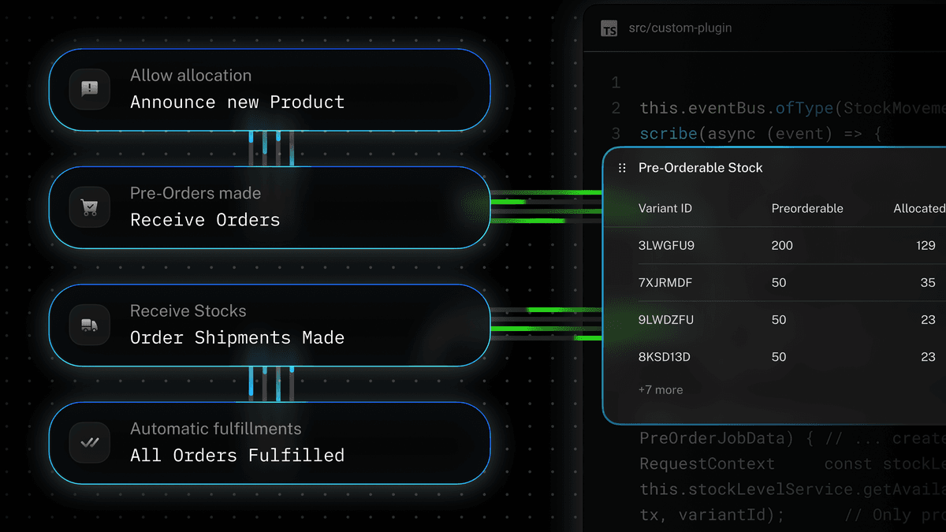Click the exclamation alert icon on Allow allocation
Screen dimensions: 946x532
[90, 89]
